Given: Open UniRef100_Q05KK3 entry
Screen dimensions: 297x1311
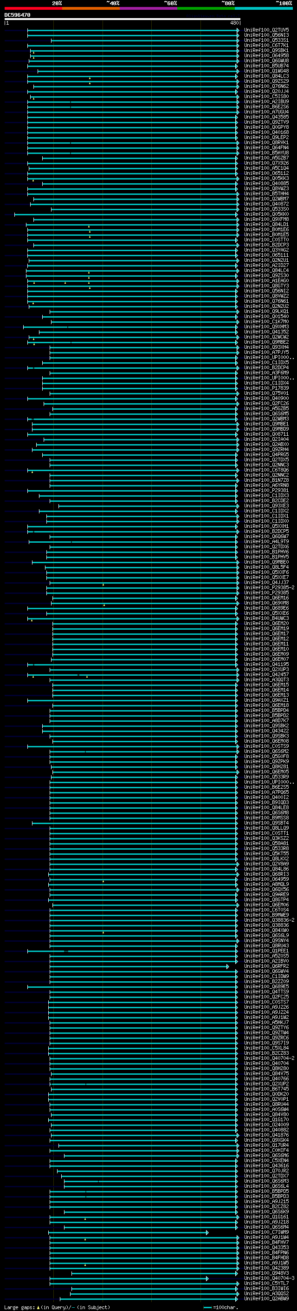Looking at the screenshot, I should pos(266,178).
